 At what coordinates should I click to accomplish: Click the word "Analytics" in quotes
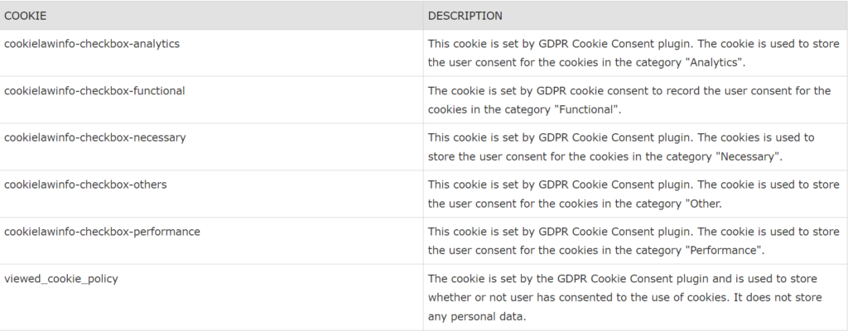click(x=715, y=62)
